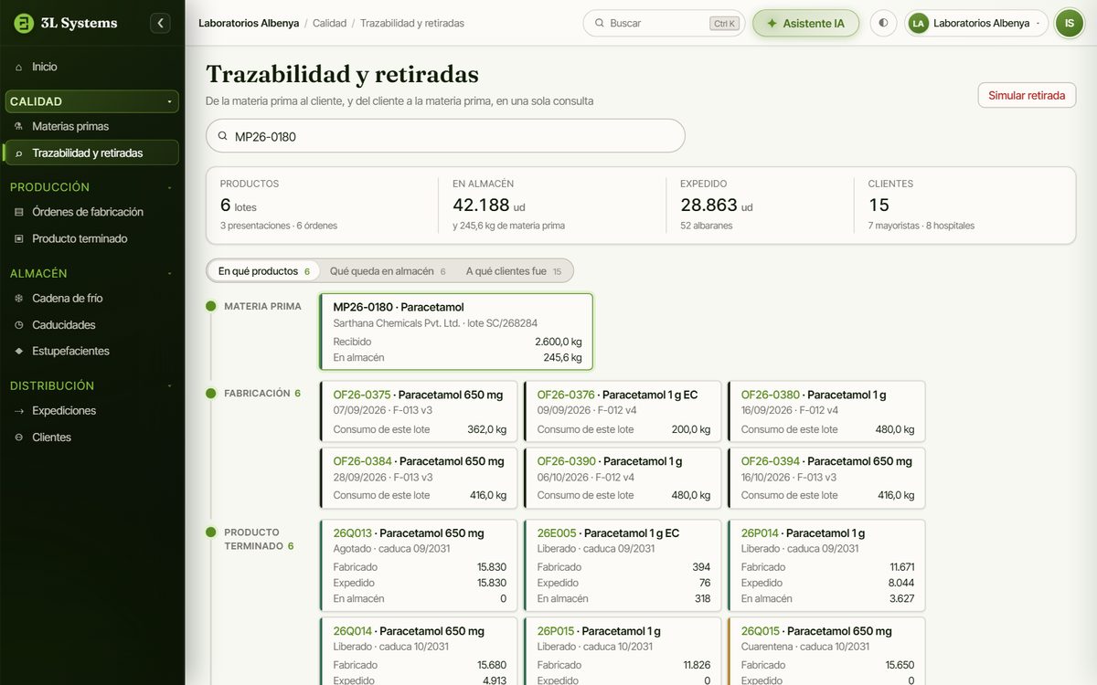The image size is (1097, 685).
Task: Open batch link 26P014
Action: coord(761,533)
